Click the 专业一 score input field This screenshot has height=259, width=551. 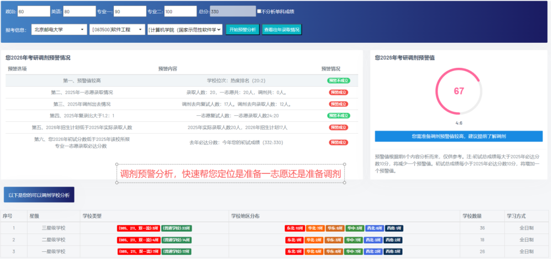pyautogui.click(x=129, y=11)
